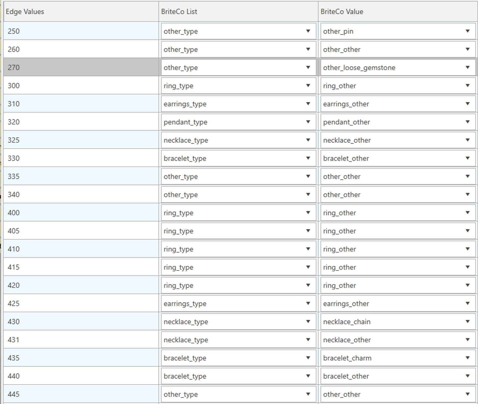The height and width of the screenshot is (404, 478).
Task: Expand necklace_chain BriteCo Value dropdown
Action: click(467, 322)
